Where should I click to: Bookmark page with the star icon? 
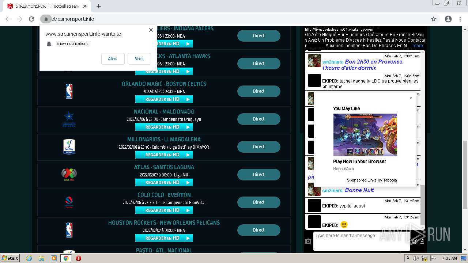434,19
